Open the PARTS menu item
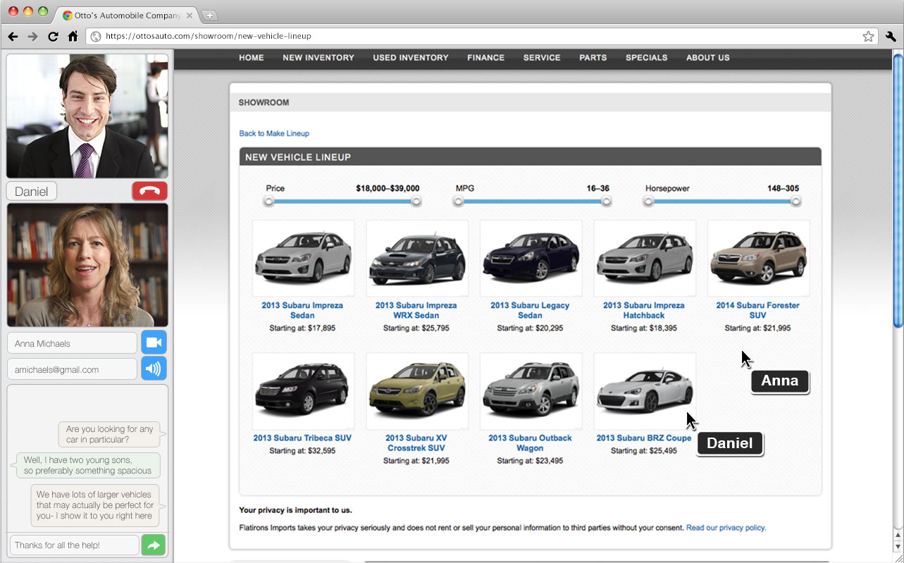 [x=593, y=58]
